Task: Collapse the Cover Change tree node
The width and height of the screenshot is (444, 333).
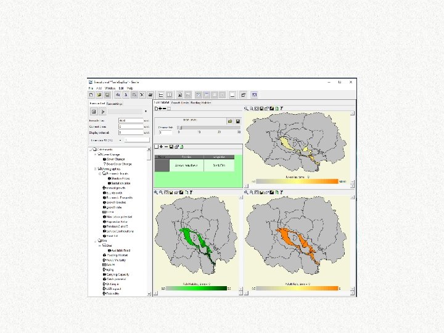Action: click(96, 154)
